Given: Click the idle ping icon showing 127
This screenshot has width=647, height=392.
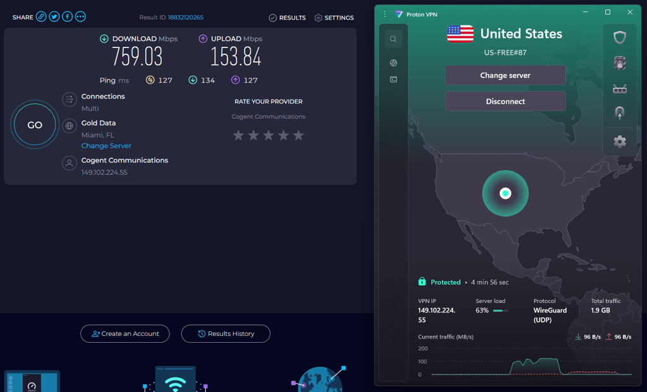Looking at the screenshot, I should pyautogui.click(x=150, y=80).
